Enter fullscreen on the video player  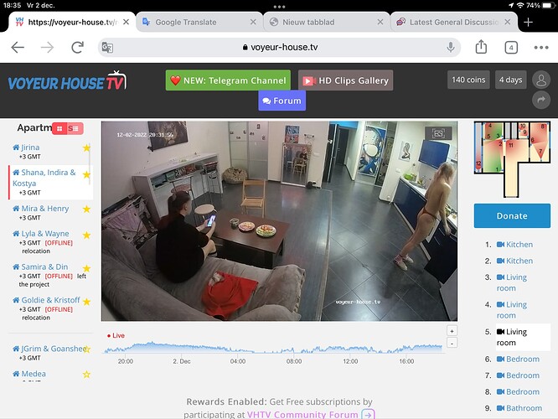coord(438,133)
